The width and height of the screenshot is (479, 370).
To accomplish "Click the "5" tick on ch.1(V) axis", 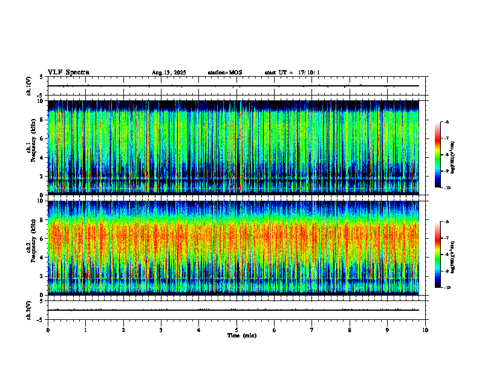I will coord(41,77).
